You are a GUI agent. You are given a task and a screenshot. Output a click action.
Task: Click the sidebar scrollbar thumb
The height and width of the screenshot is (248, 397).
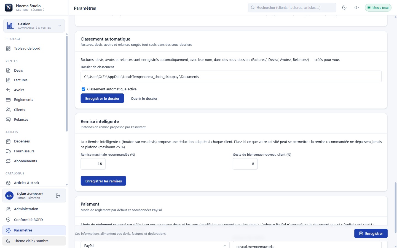tap(67, 83)
